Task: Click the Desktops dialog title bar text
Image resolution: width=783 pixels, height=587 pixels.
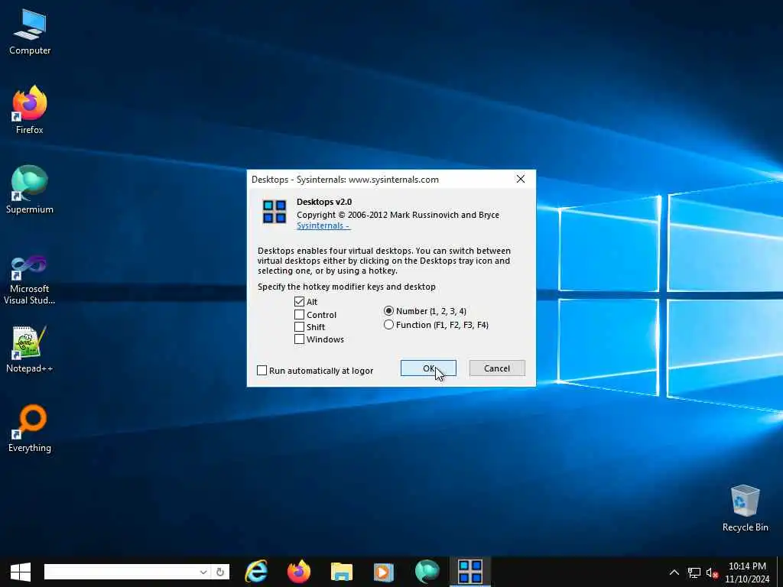Action: pos(345,180)
